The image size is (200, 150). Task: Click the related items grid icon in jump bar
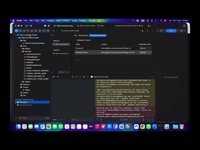click(x=53, y=31)
